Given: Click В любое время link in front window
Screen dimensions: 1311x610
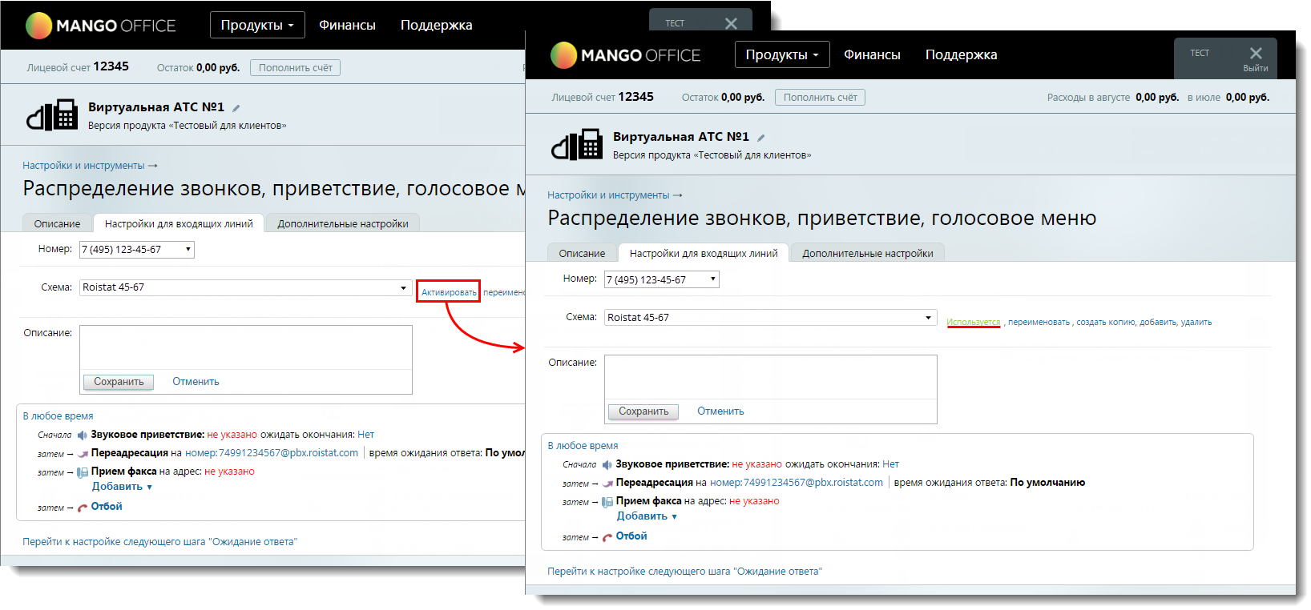Looking at the screenshot, I should pos(583,446).
